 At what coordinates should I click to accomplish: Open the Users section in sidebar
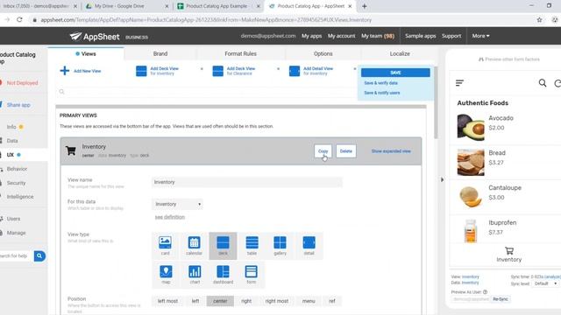click(14, 219)
